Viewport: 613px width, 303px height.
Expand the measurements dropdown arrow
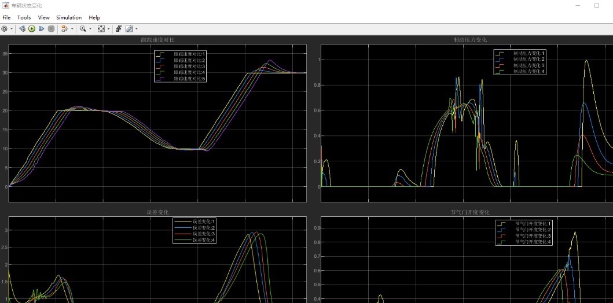tap(137, 29)
